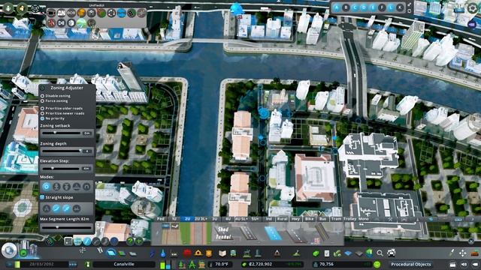
Task: Open the 4U road tab
Action: coord(228,219)
